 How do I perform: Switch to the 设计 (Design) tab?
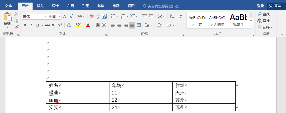[x=55, y=6]
